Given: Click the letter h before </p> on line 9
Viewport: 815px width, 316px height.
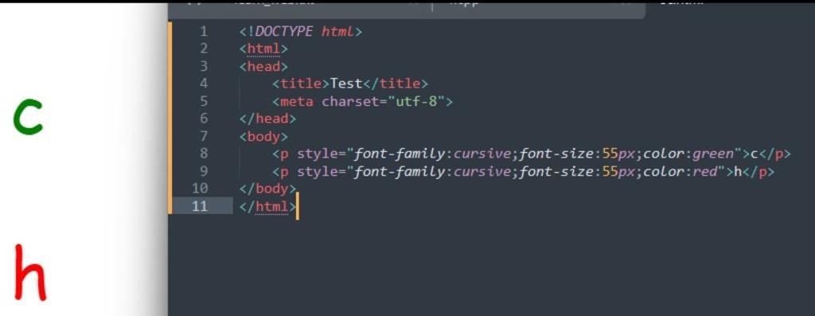Looking at the screenshot, I should (x=738, y=171).
